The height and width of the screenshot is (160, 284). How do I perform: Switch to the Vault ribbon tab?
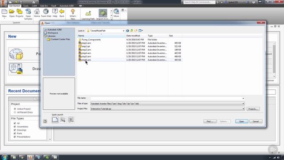click(54, 6)
